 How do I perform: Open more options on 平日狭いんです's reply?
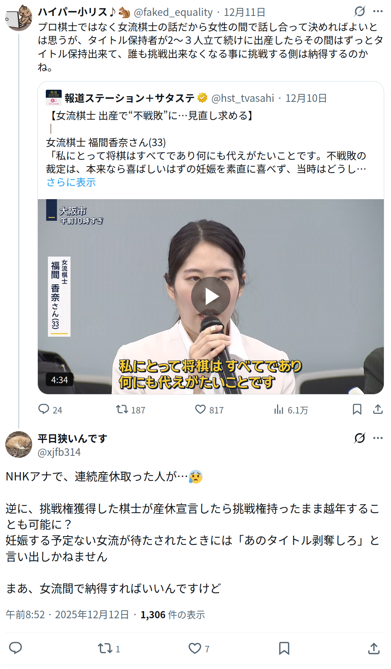coord(378,438)
